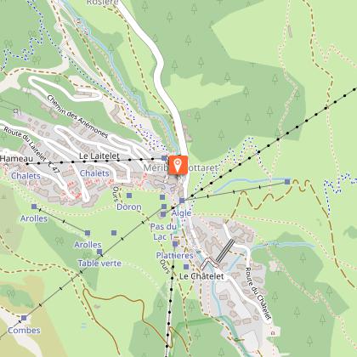357x357 pixels.
Task: Click the Le Châtelet station square marker
Action: click(186, 267)
